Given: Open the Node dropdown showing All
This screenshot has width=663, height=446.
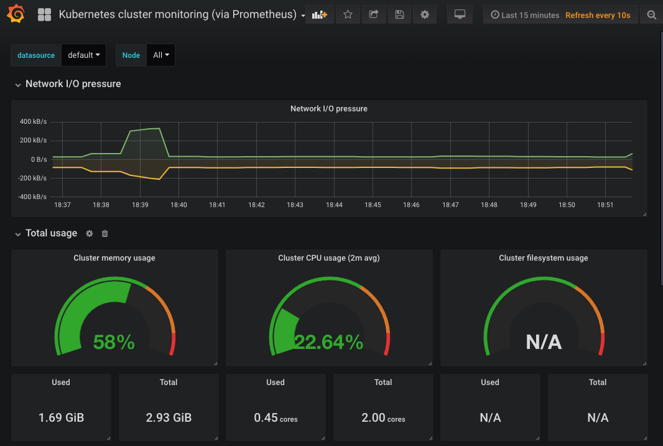Looking at the screenshot, I should (x=160, y=55).
